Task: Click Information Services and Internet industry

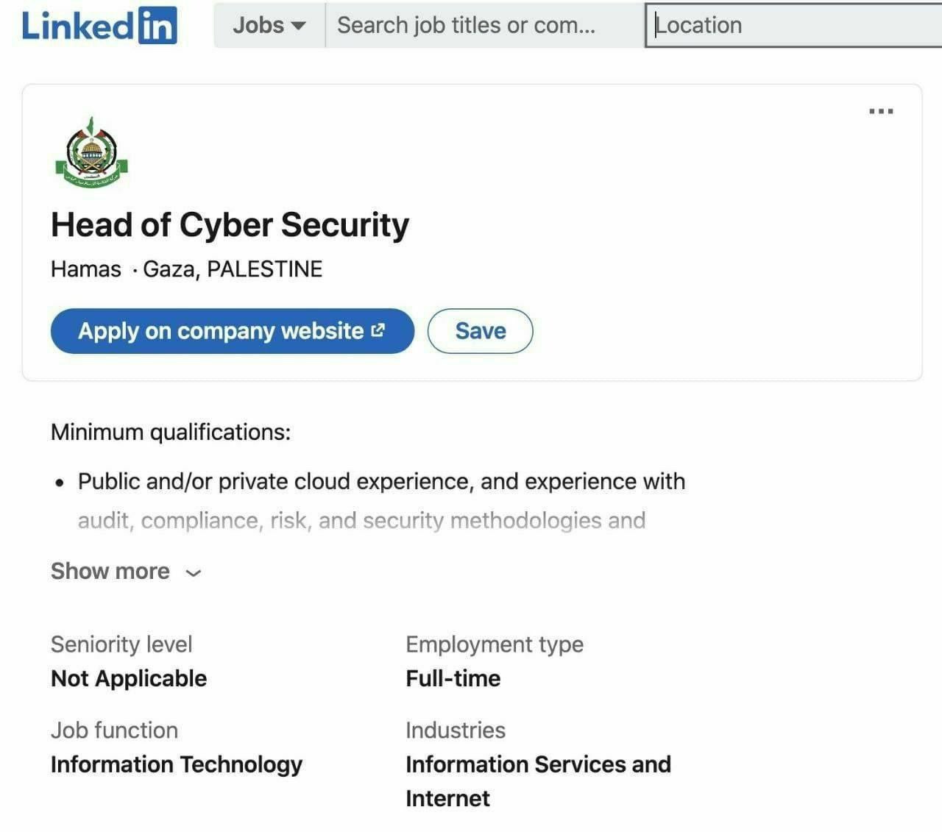Action: coord(538,781)
